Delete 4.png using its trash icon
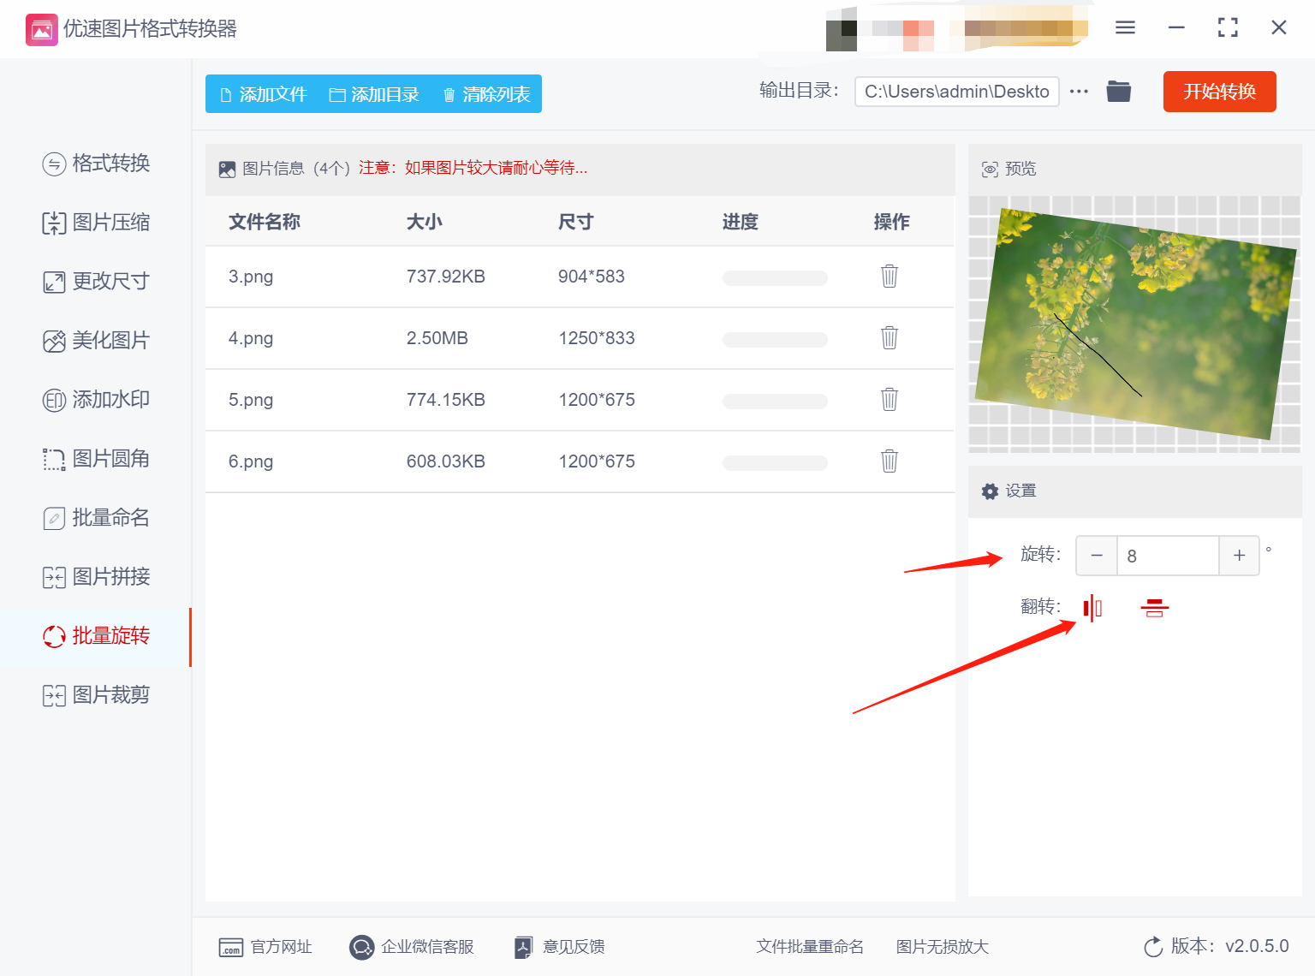The height and width of the screenshot is (976, 1315). (x=890, y=337)
